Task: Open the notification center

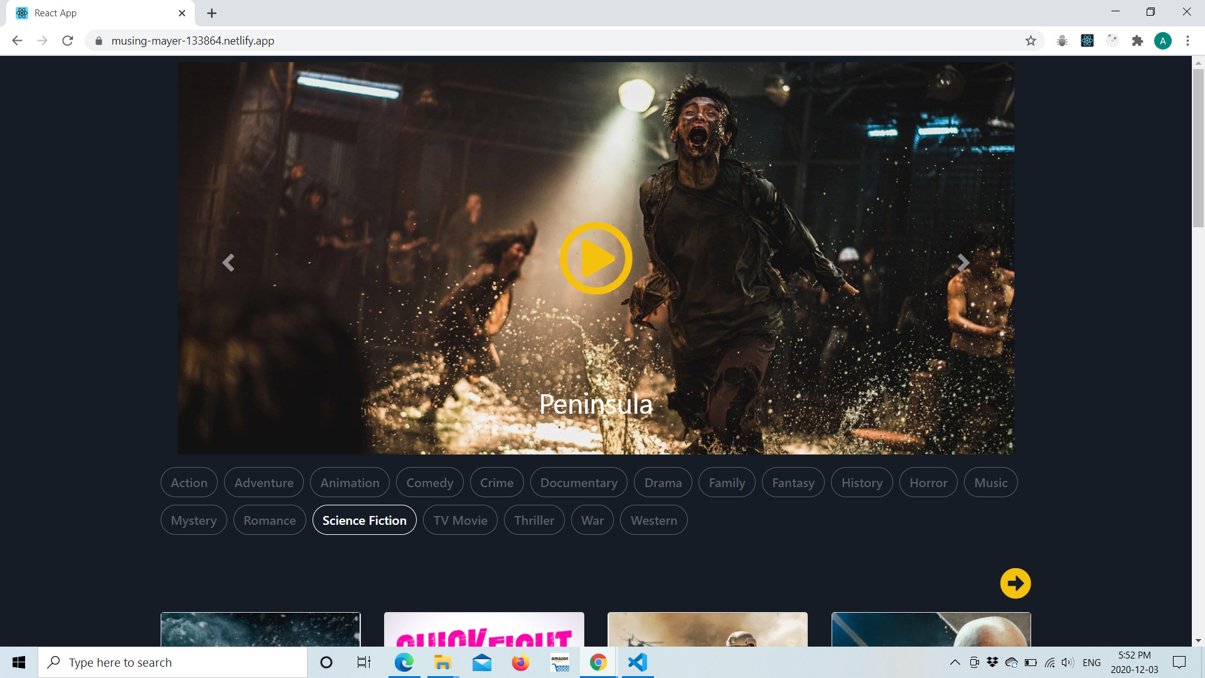Action: [1179, 662]
